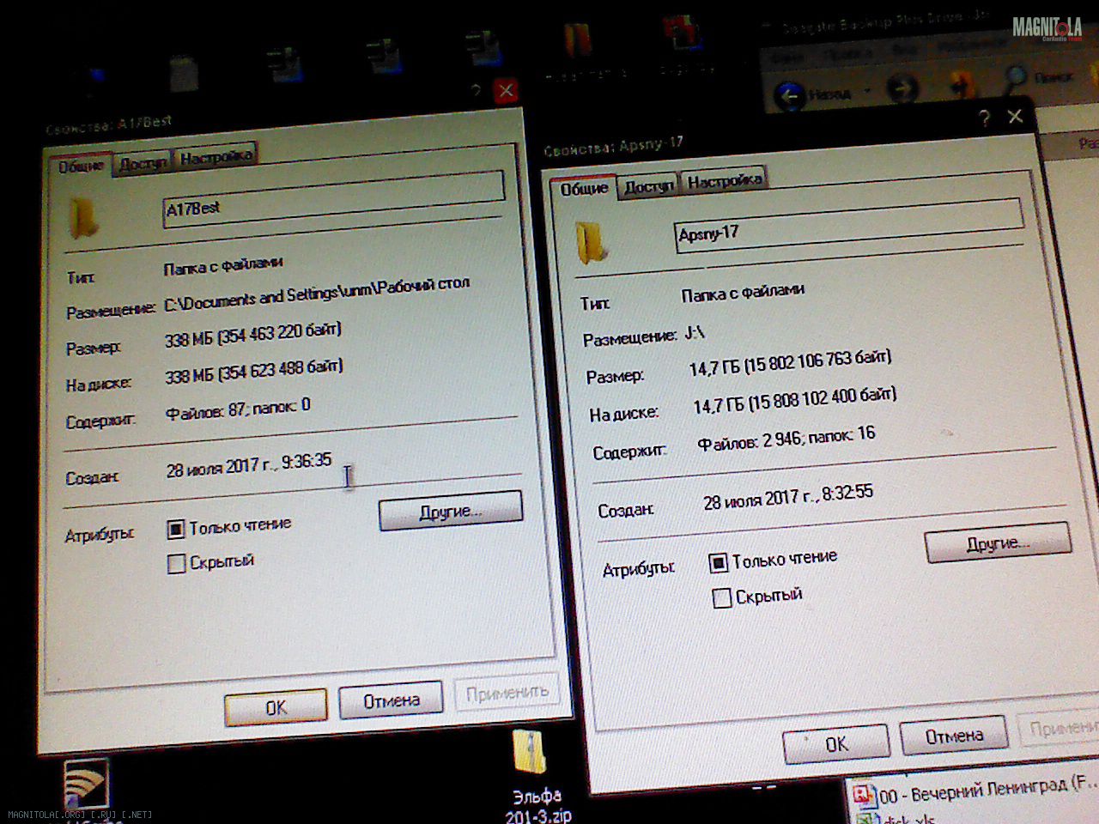Open Доступ tab in A17Best properties
The image size is (1099, 824).
142,162
